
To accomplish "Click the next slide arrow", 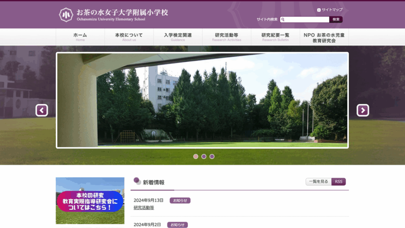I will tap(363, 110).
